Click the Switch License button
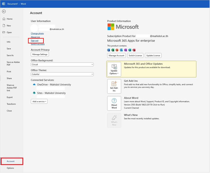210x173 pixels. pyautogui.click(x=135, y=55)
